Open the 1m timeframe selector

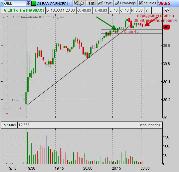[x=91, y=3]
